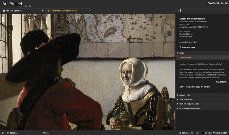The image size is (229, 135).
Task: Click the zoom in plus button
Action: tap(3, 18)
